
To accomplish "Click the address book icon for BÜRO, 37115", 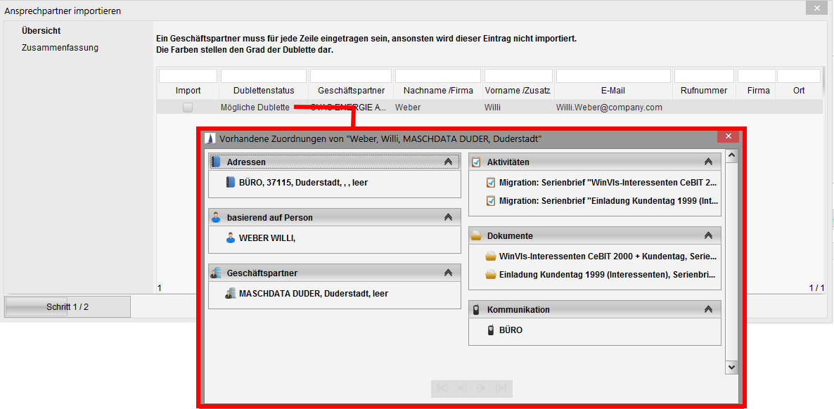I will (x=231, y=182).
